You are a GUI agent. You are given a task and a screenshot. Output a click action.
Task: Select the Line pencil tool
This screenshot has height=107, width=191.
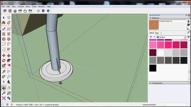4,29
